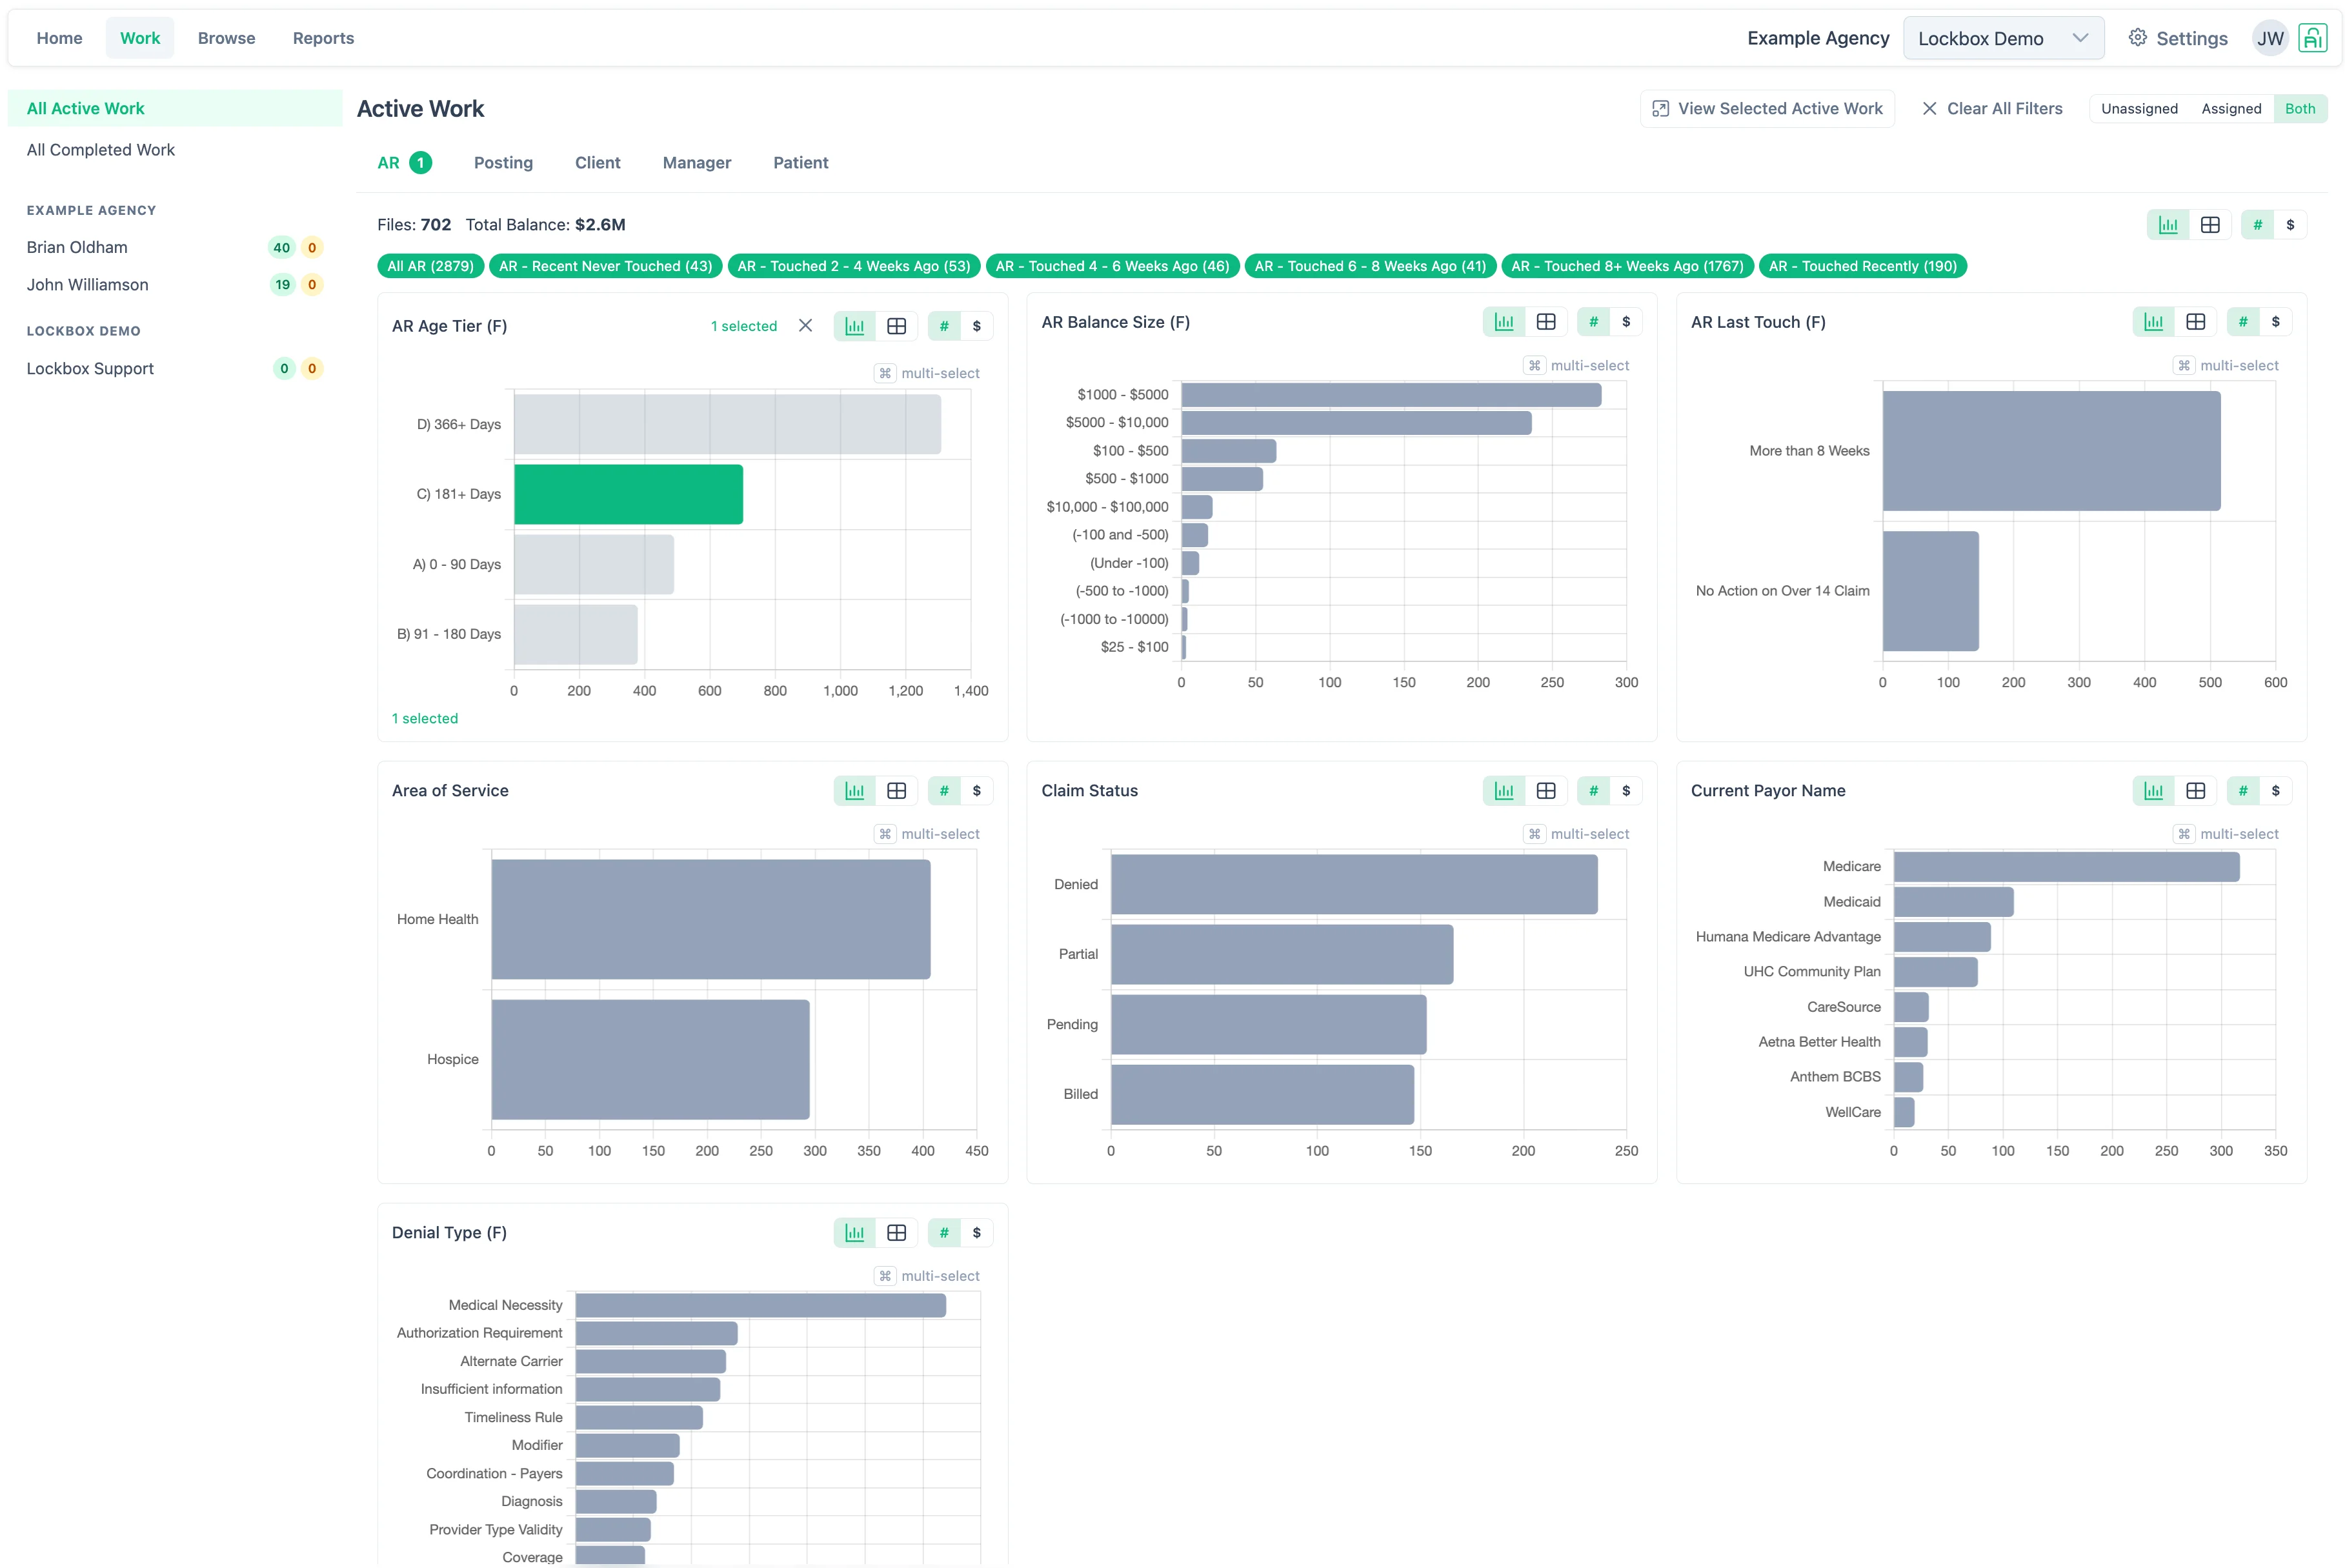The width and height of the screenshot is (2345, 1568).
Task: Show Area of Service bar chart view
Action: (x=855, y=791)
